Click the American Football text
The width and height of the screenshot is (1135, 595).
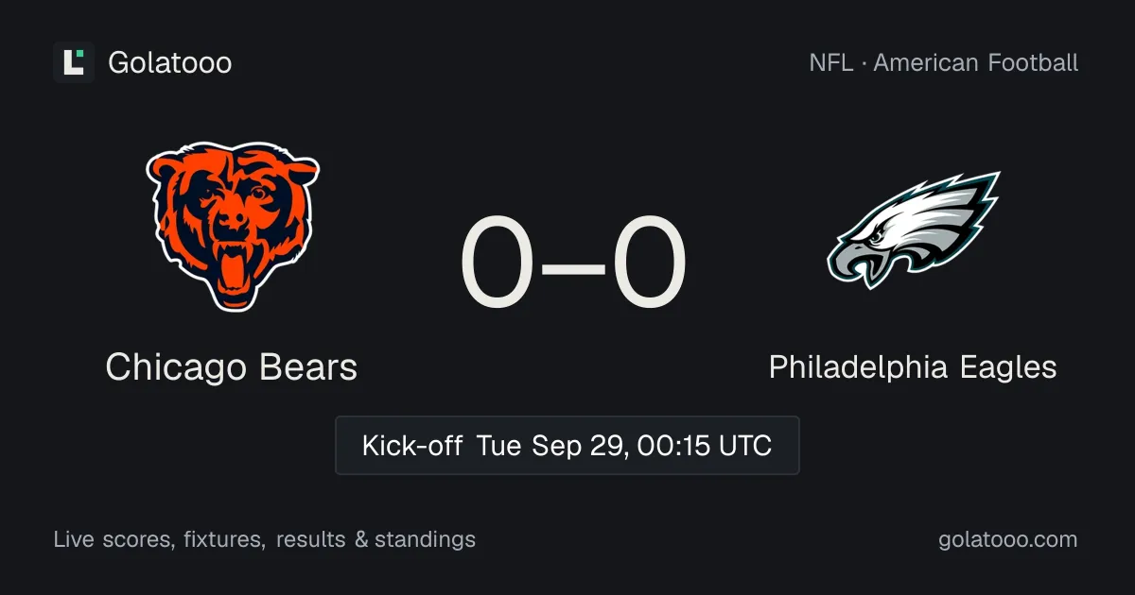976,63
